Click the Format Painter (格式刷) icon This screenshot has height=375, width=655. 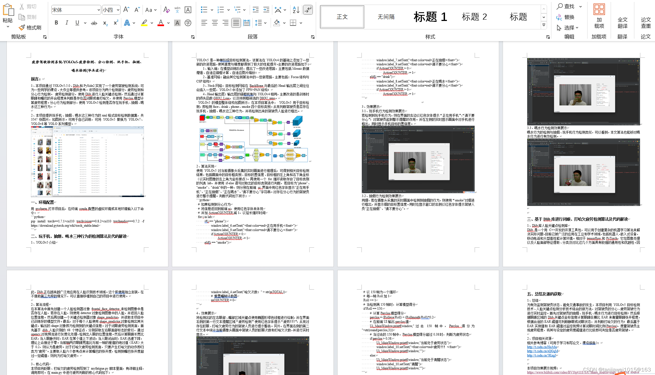point(22,28)
